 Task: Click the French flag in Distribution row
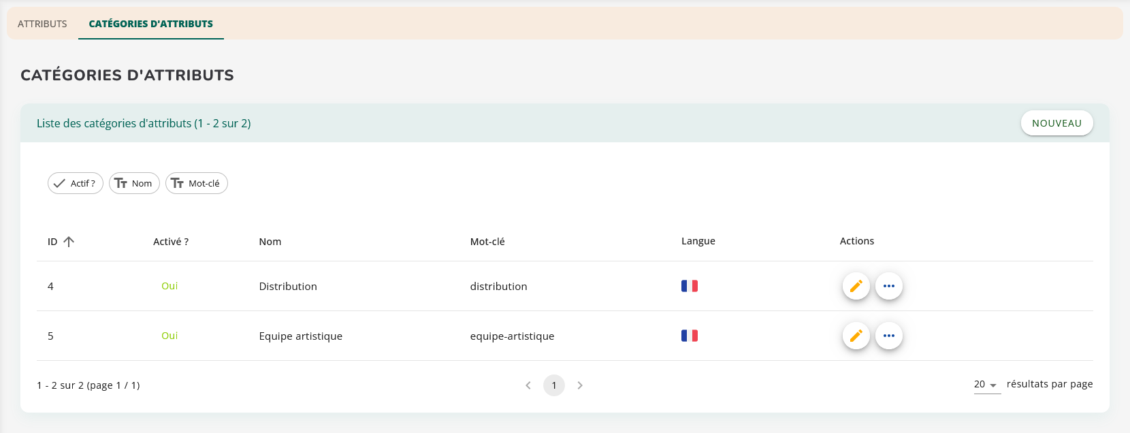point(689,286)
